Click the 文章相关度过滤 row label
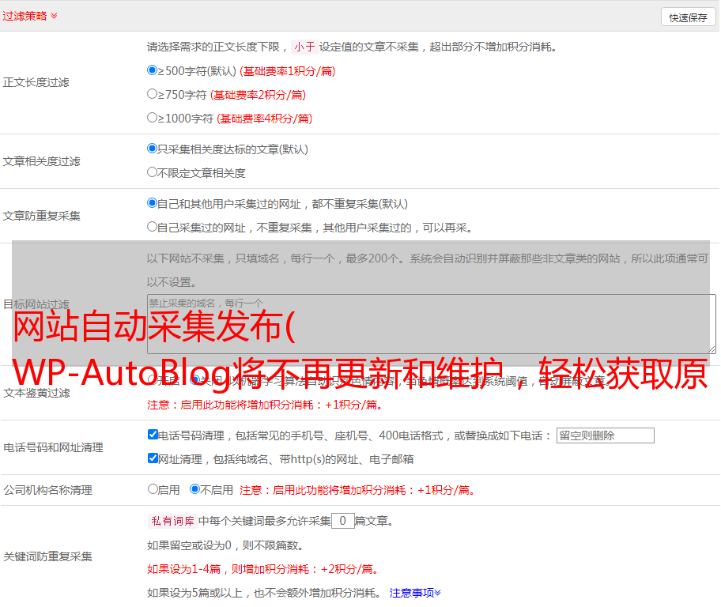Viewport: 721px width, 607px height. [x=41, y=161]
